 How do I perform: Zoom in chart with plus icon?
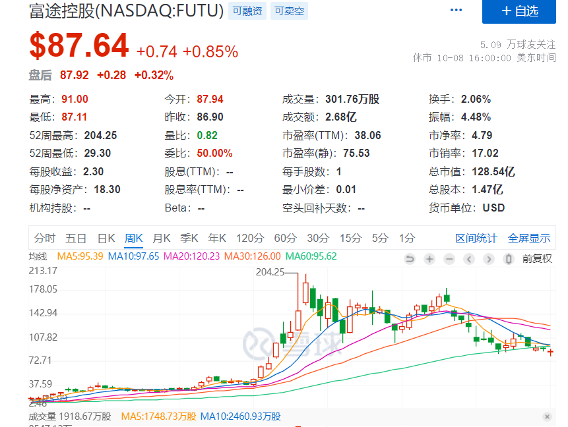(429, 259)
